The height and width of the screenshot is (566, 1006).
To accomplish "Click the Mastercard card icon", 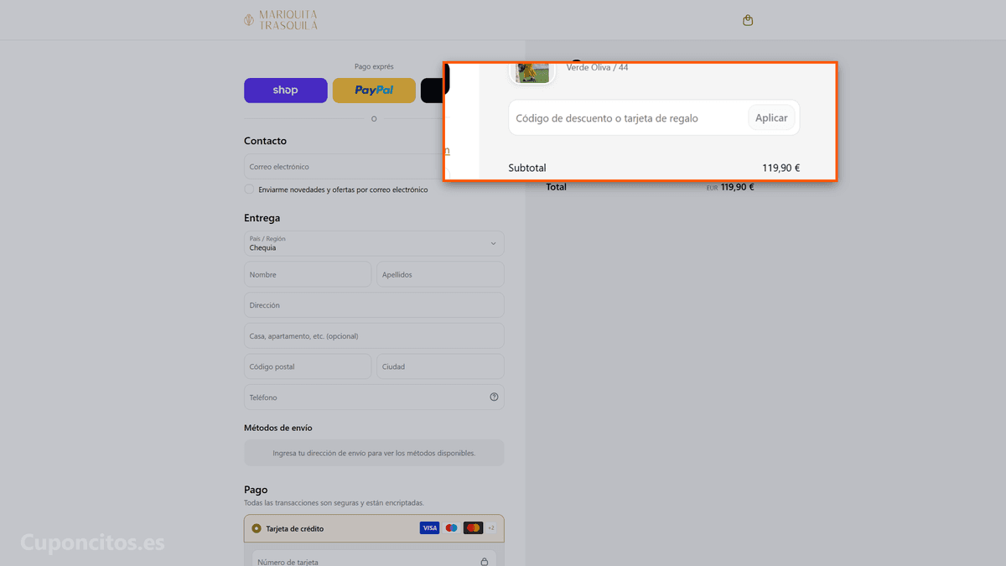I will coord(473,528).
